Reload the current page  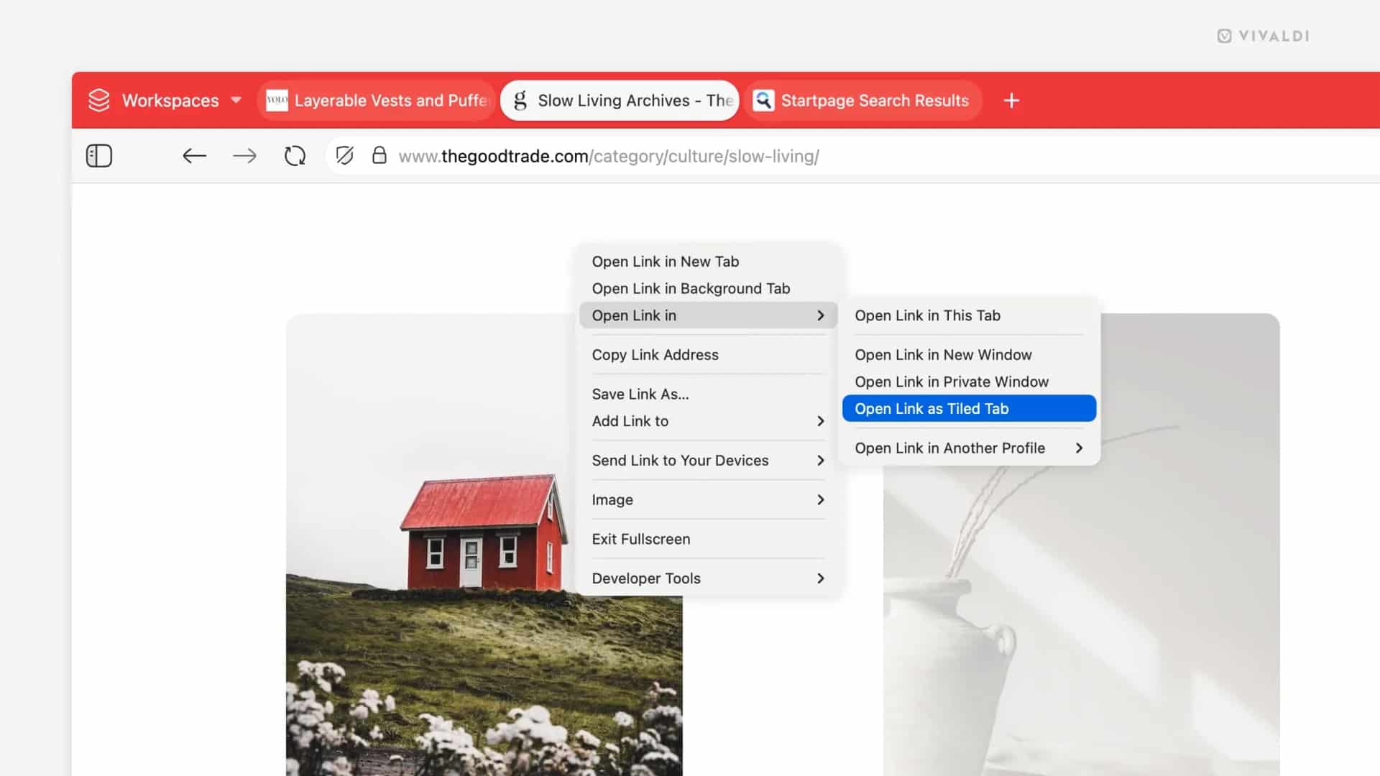click(x=294, y=155)
